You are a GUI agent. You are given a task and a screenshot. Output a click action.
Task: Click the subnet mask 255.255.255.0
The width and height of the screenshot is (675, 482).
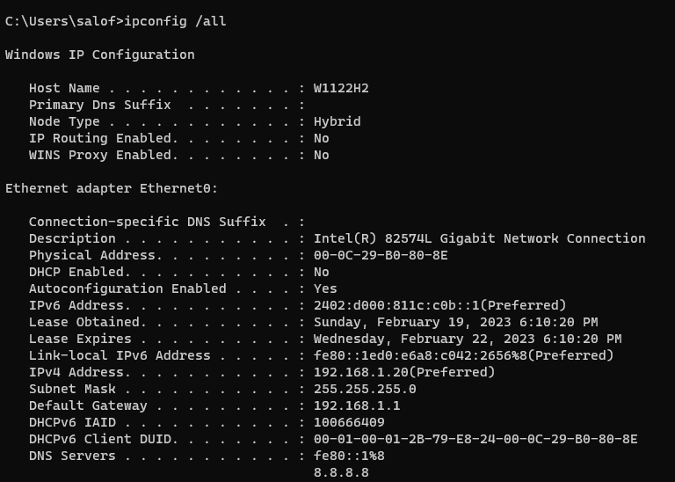(x=365, y=389)
